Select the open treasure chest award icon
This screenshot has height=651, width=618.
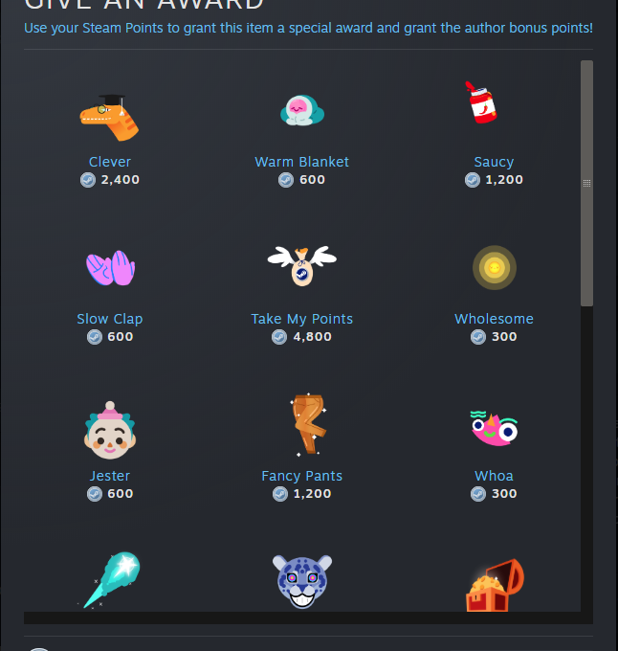click(x=495, y=585)
